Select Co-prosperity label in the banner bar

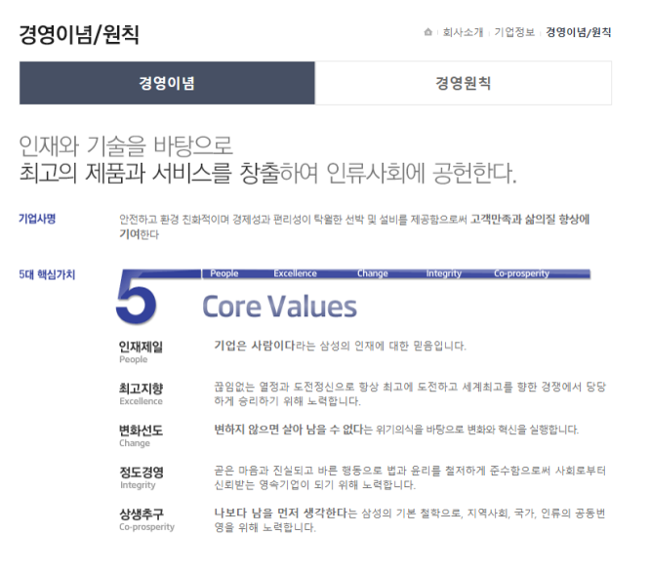pos(521,274)
